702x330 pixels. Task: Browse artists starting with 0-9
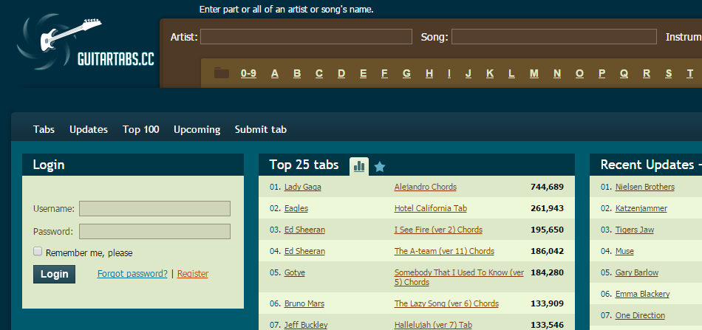point(248,73)
